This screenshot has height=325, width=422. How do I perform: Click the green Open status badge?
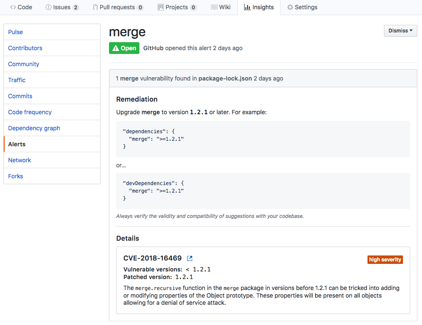[124, 48]
